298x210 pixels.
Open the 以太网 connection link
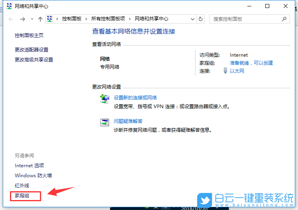click(x=237, y=71)
